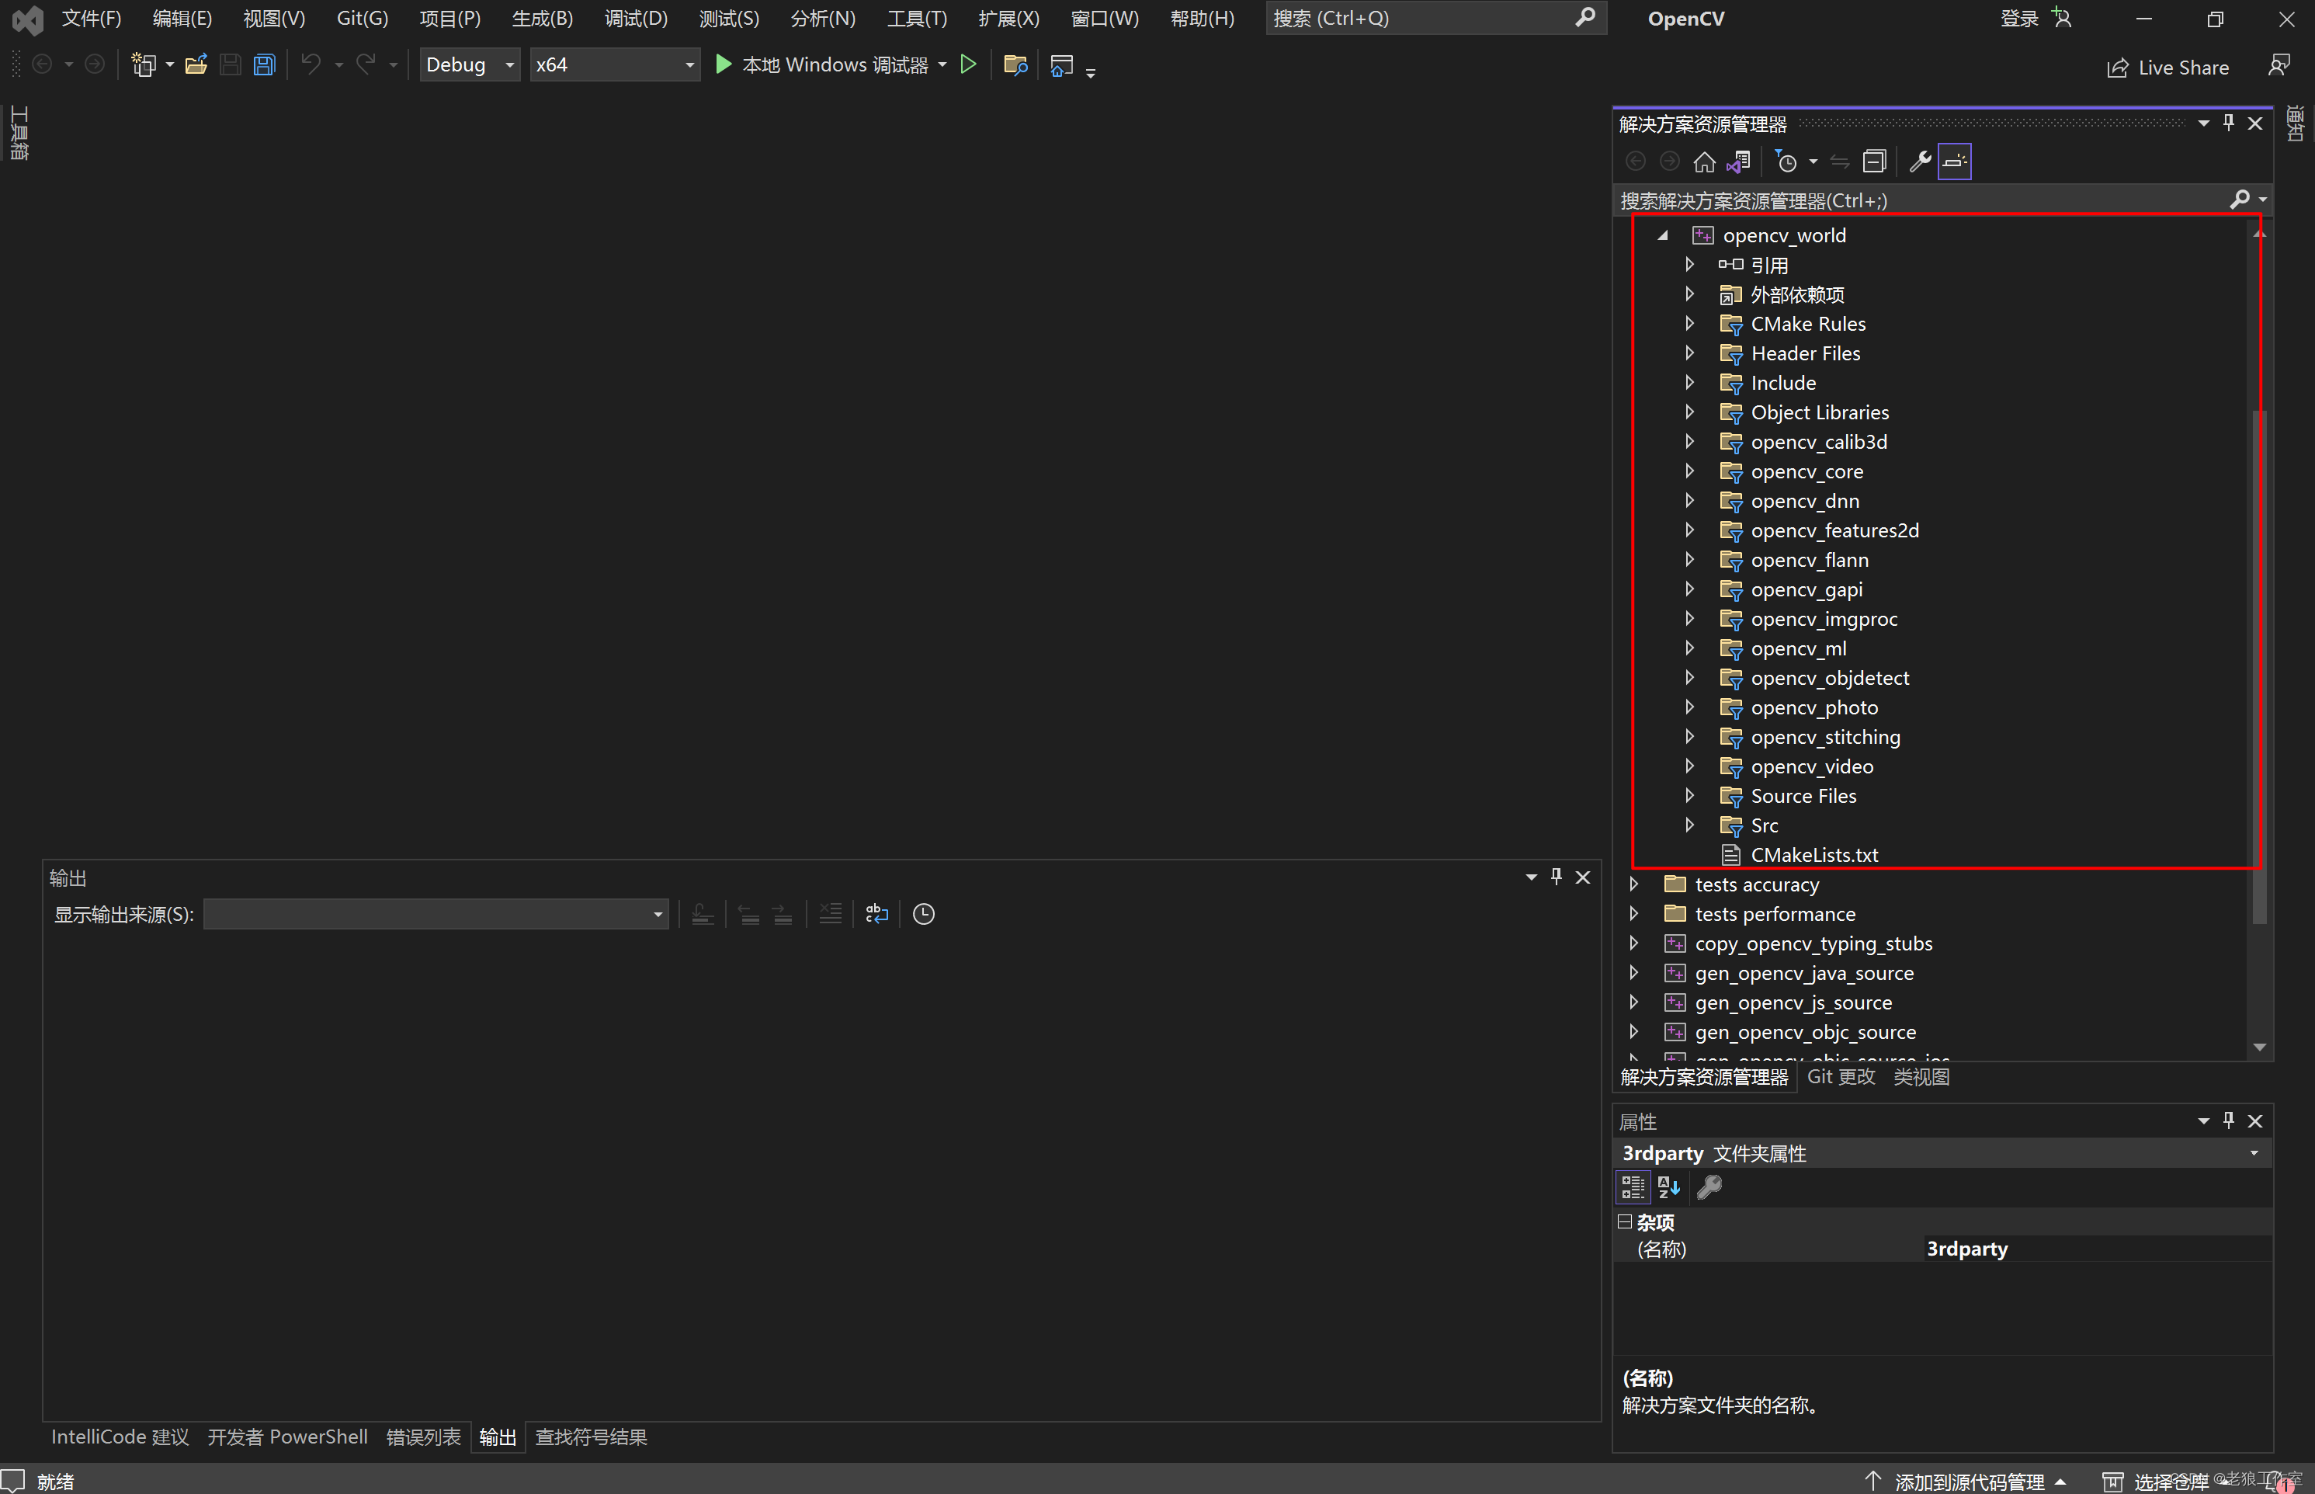This screenshot has height=1494, width=2315.
Task: Click the Find in Files folder icon
Action: (1015, 65)
